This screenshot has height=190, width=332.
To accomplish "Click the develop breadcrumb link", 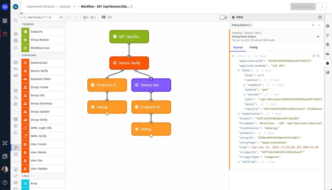I will coord(65,7).
